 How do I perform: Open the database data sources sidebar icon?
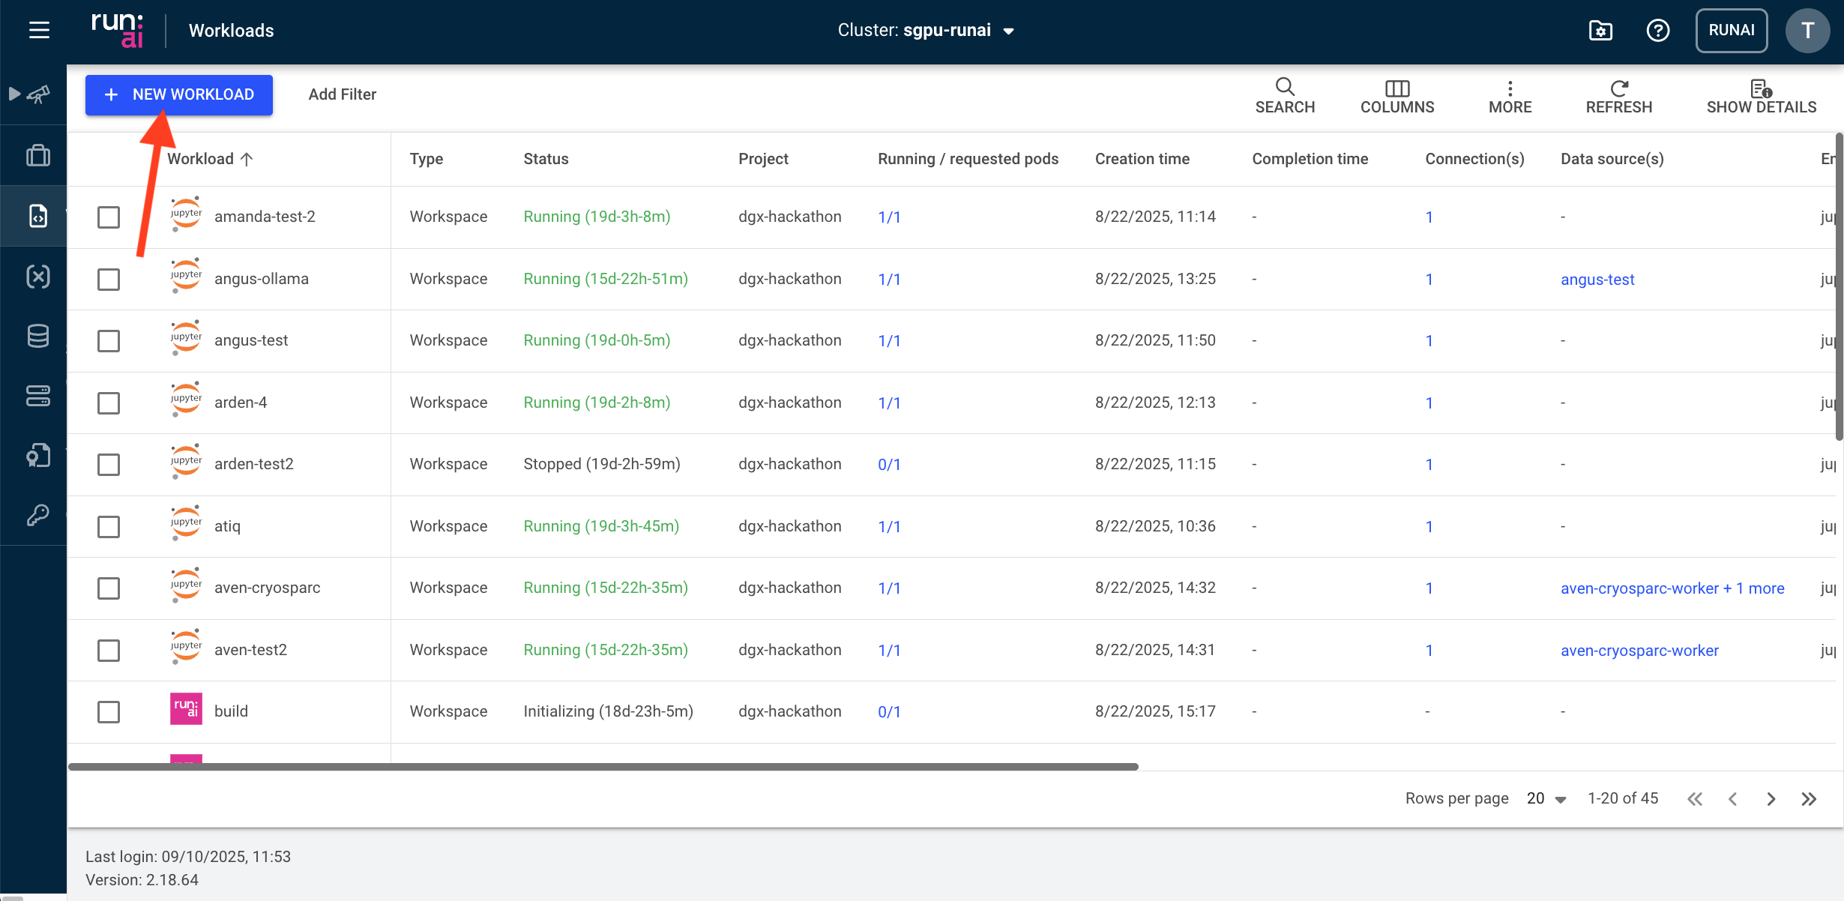[37, 336]
